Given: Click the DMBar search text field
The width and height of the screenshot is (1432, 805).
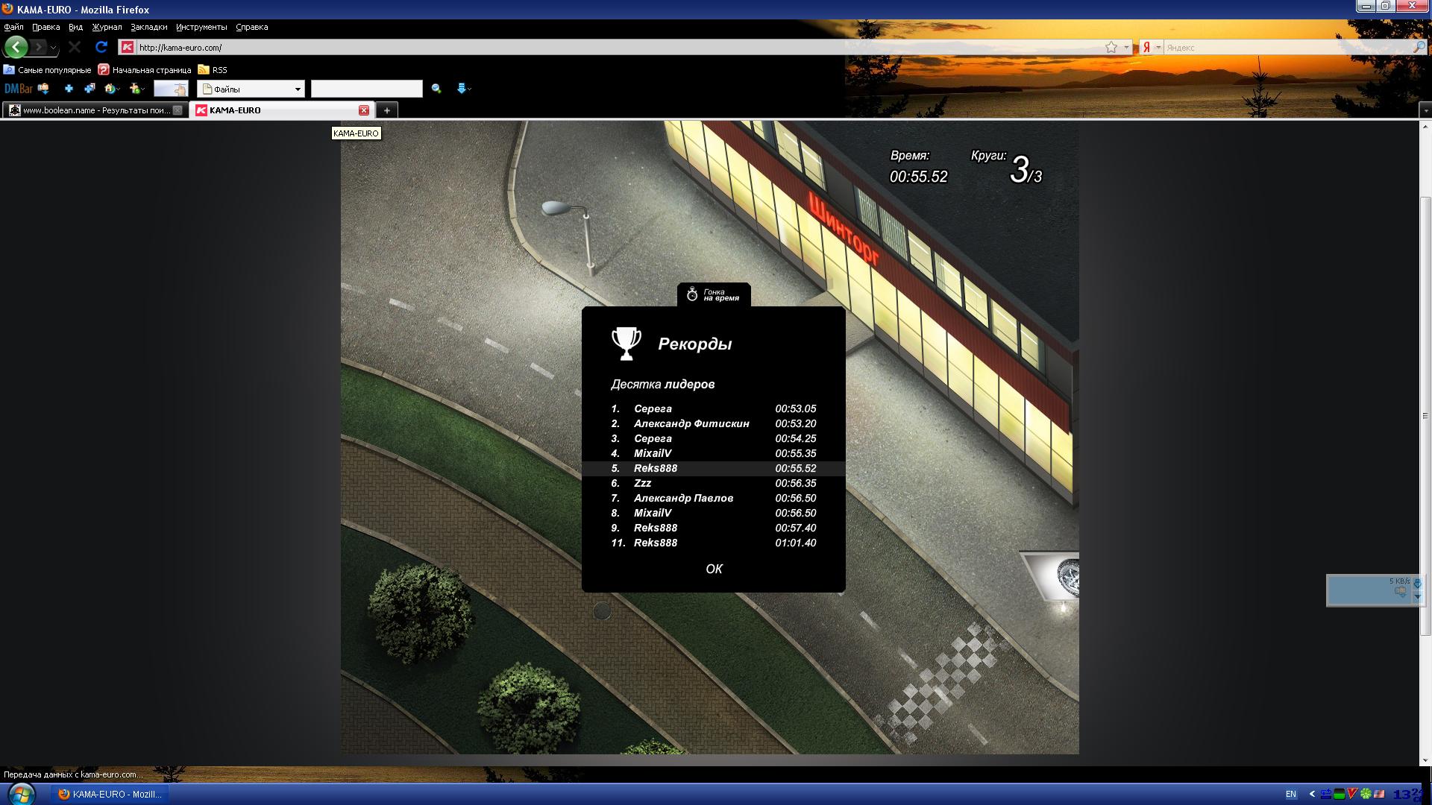Looking at the screenshot, I should click(x=366, y=89).
